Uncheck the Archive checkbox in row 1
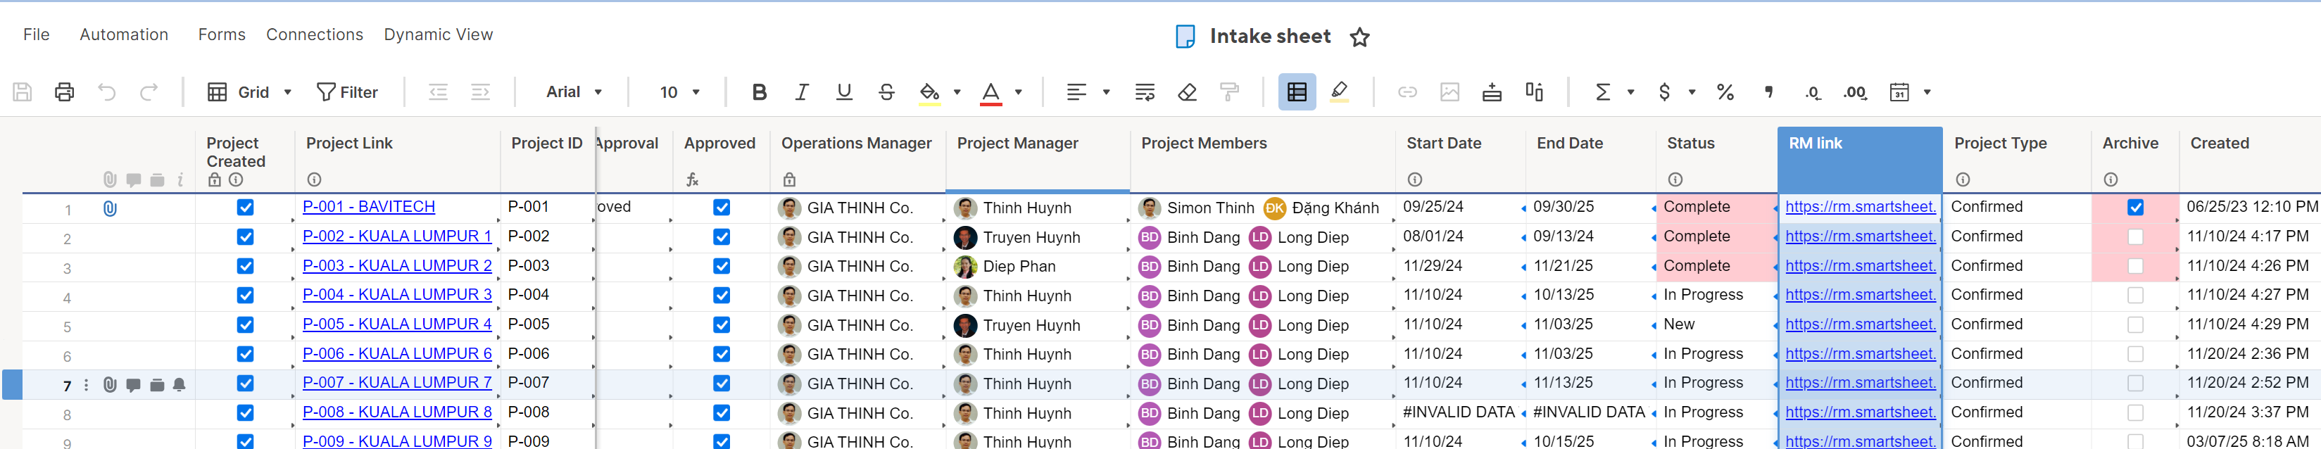 (2134, 208)
